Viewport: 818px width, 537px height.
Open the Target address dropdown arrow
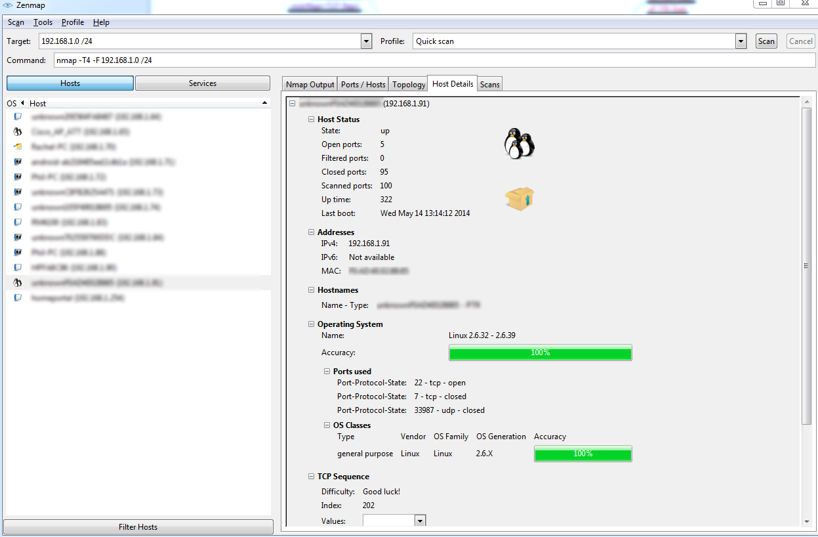pos(367,41)
